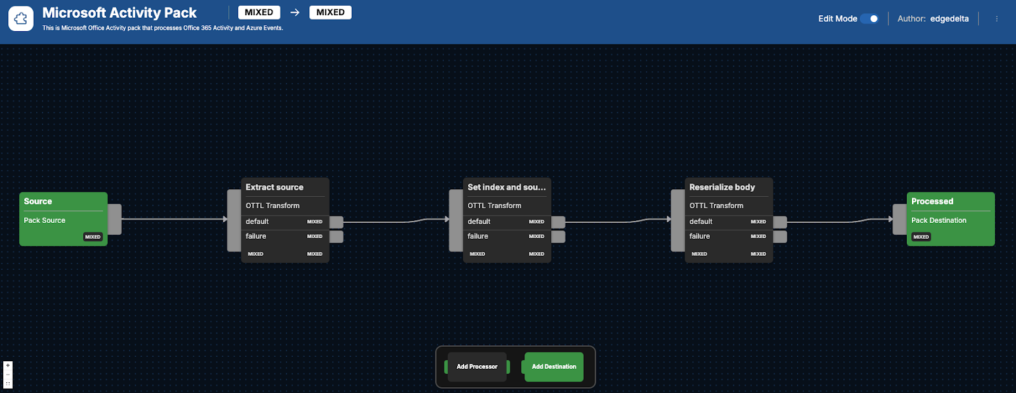Click the failure output port of Extract source

[x=337, y=237]
